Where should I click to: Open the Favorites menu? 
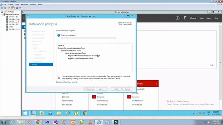pos(24,5)
